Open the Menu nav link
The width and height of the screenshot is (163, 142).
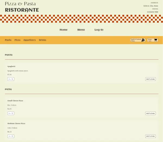81,30
